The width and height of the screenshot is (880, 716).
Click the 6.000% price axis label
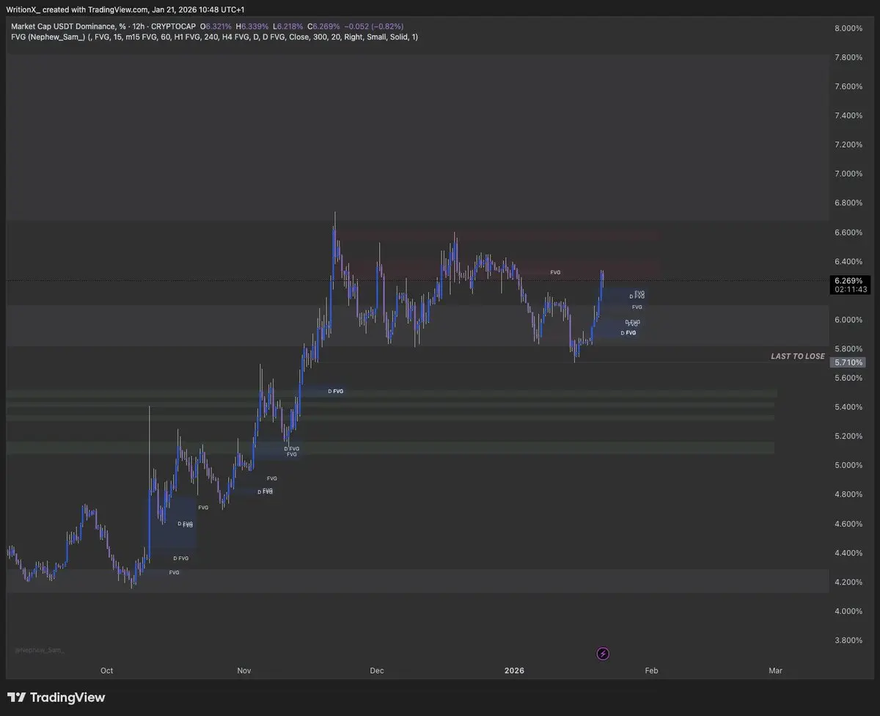(848, 320)
